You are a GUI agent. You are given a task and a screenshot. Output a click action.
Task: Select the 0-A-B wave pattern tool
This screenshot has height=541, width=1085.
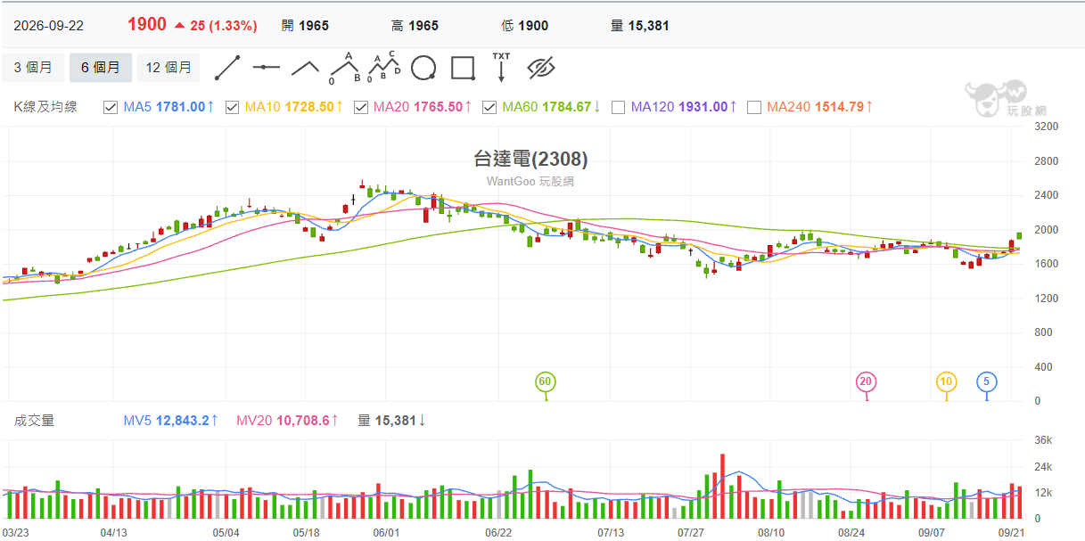coord(344,68)
